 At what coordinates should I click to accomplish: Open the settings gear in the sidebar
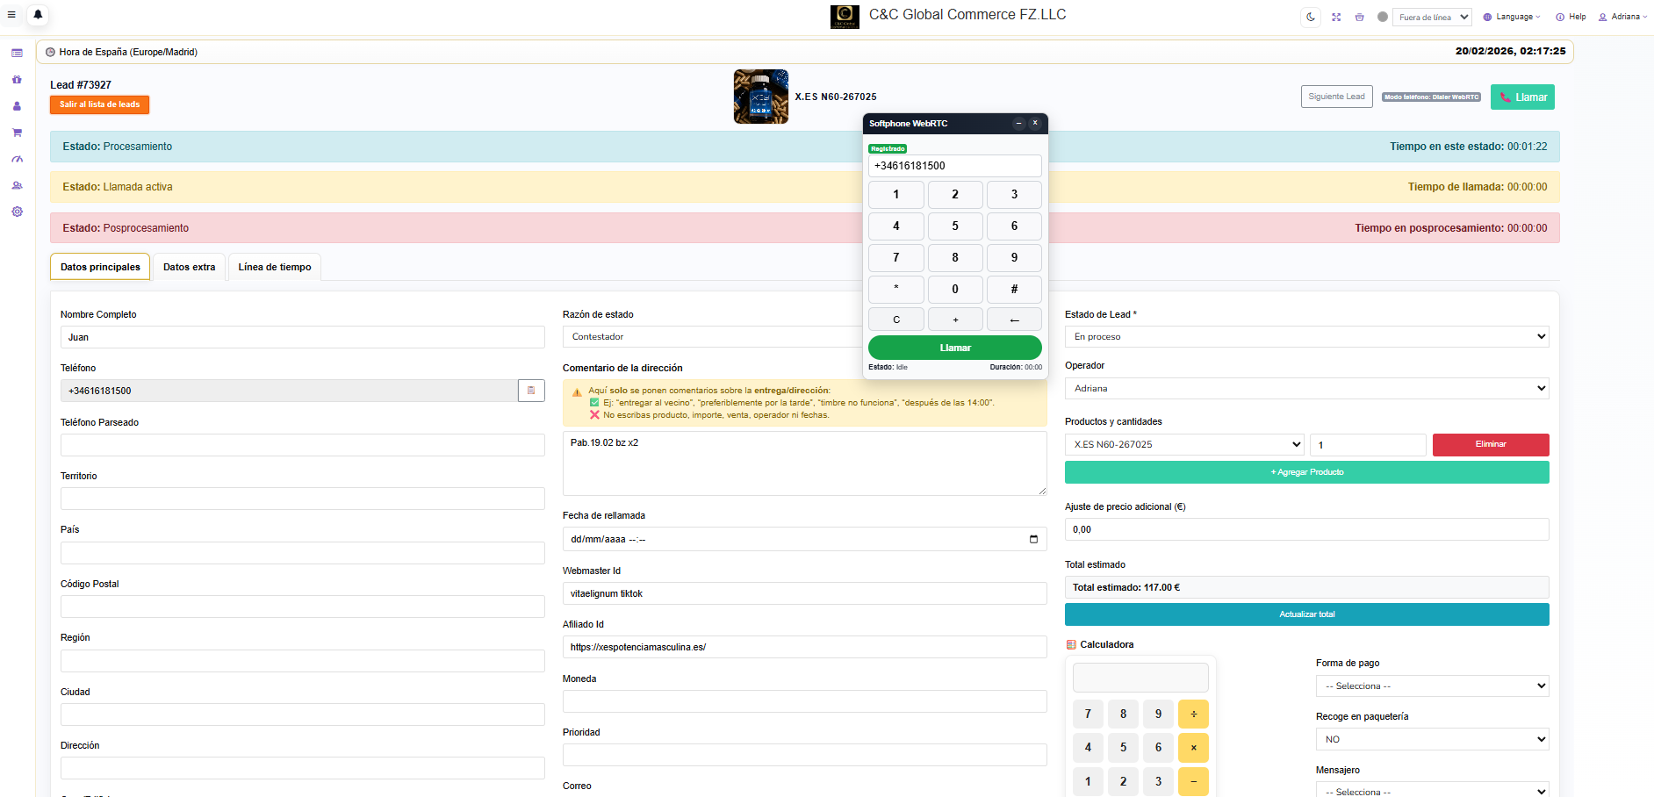coord(17,212)
